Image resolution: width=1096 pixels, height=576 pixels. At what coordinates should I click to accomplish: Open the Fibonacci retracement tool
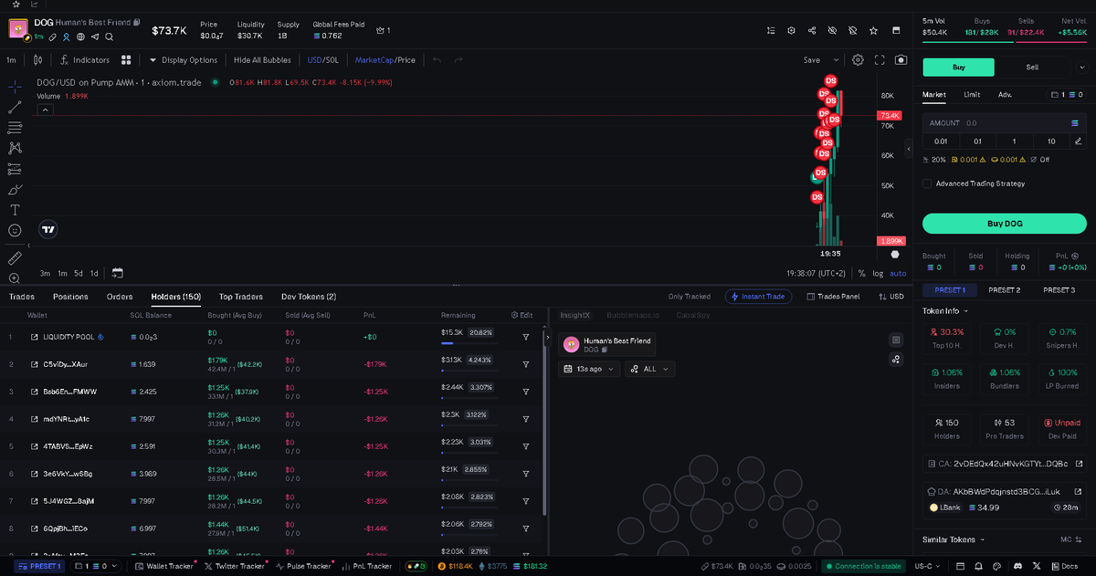pyautogui.click(x=15, y=128)
